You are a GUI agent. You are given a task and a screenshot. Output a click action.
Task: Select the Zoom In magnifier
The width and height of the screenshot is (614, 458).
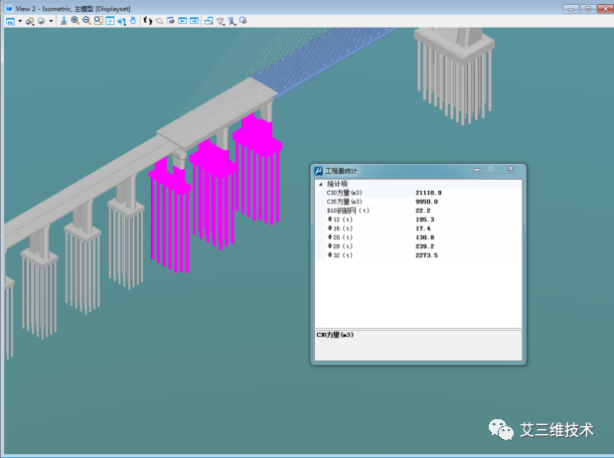[75, 20]
